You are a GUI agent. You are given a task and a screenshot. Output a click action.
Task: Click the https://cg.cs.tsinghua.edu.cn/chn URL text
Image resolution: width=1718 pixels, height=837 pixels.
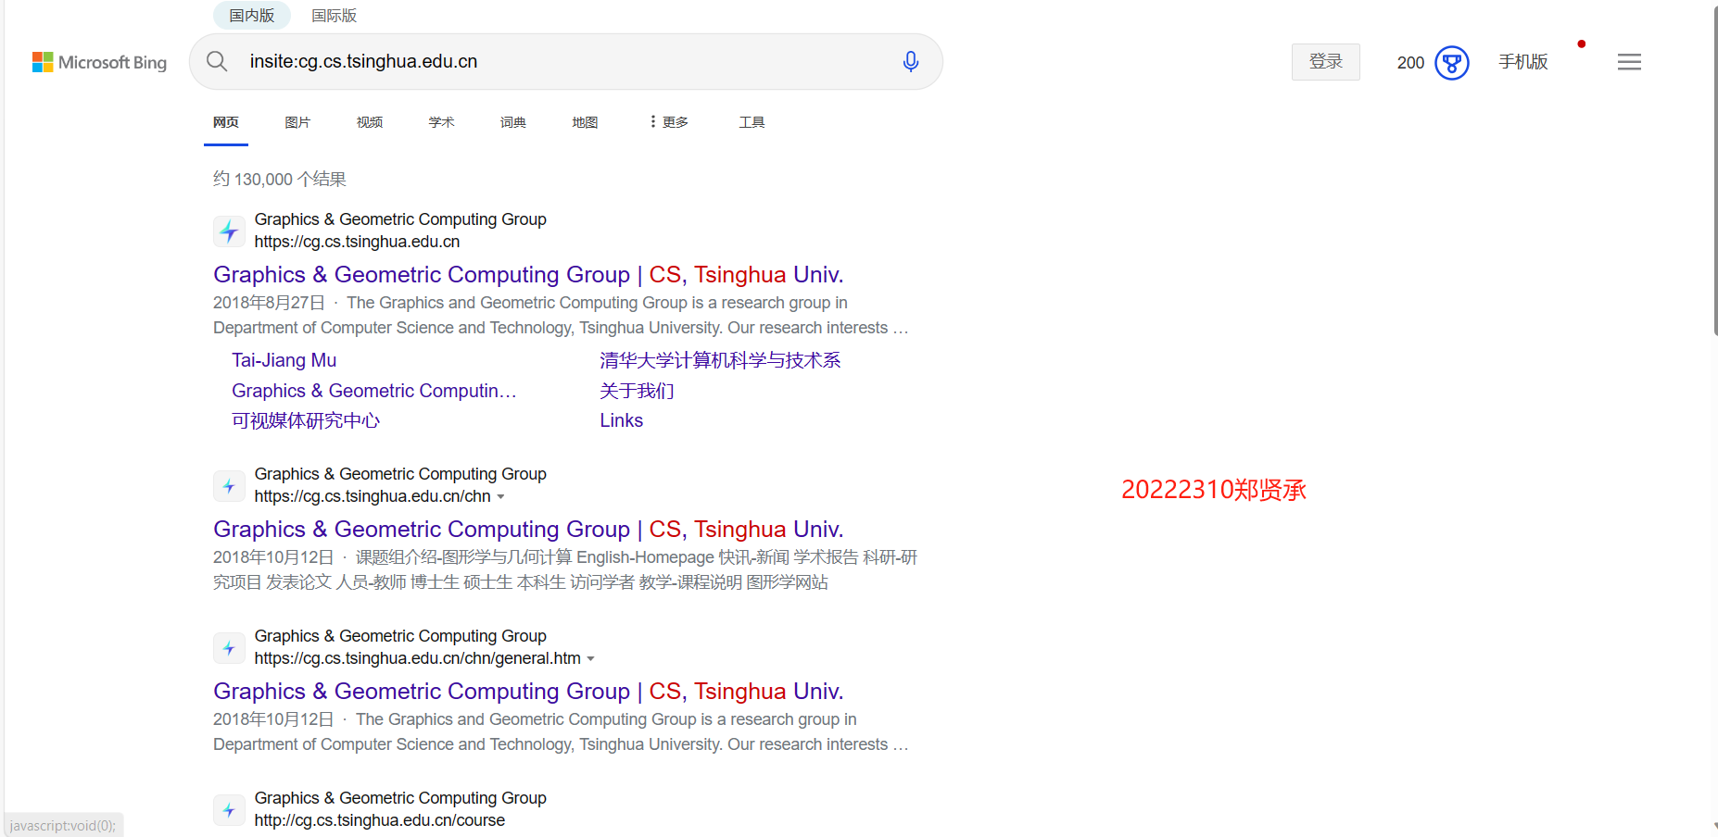click(x=373, y=496)
